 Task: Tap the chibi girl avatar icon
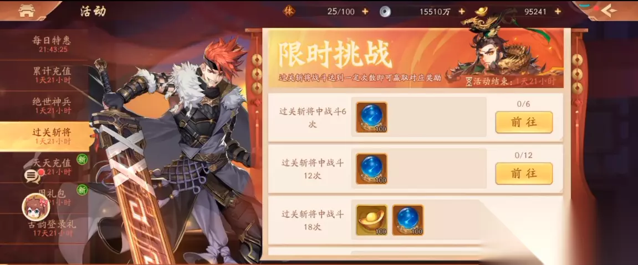36,207
